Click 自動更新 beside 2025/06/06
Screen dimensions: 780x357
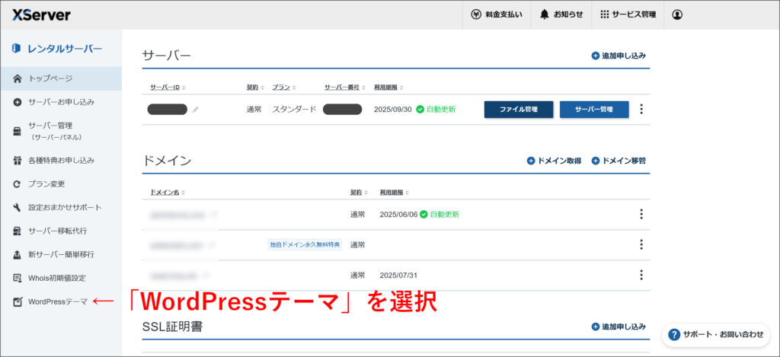tap(445, 215)
